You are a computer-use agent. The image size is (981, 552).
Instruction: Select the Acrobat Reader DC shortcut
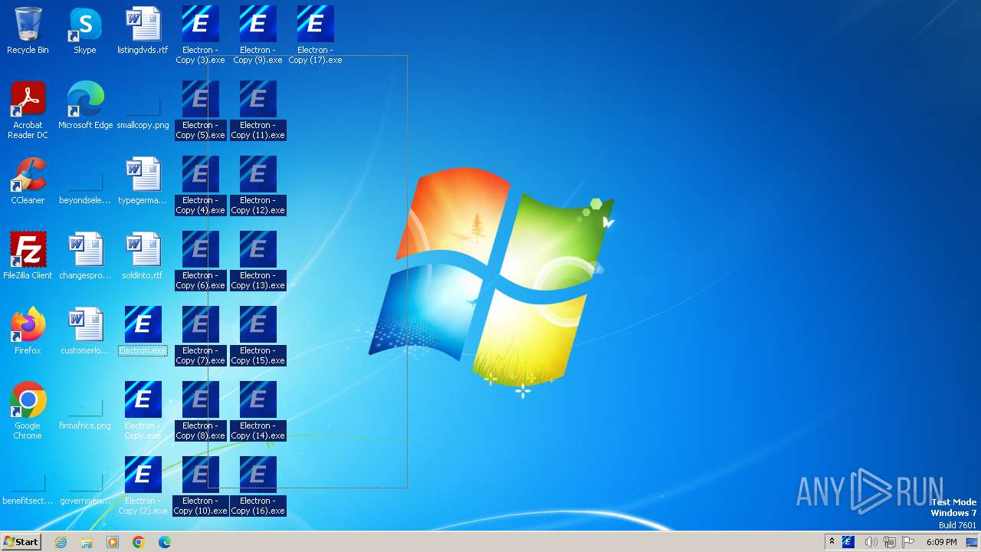(x=28, y=110)
